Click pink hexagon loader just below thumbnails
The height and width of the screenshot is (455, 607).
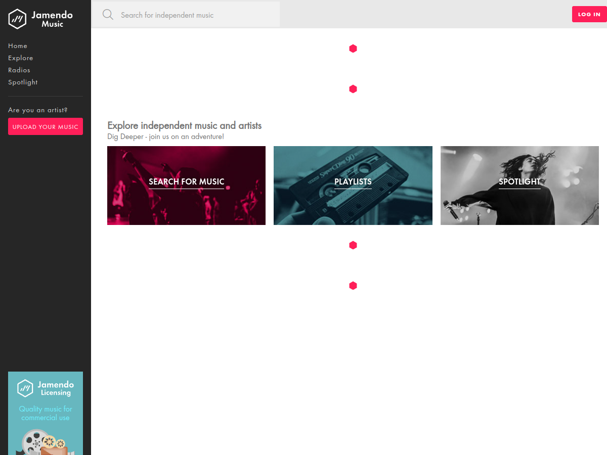click(353, 245)
